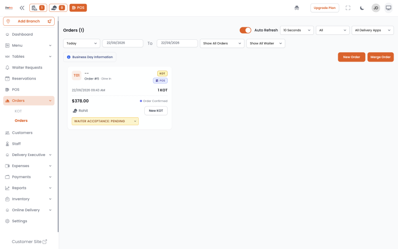Click the start date input field
398x249 pixels.
[122, 43]
